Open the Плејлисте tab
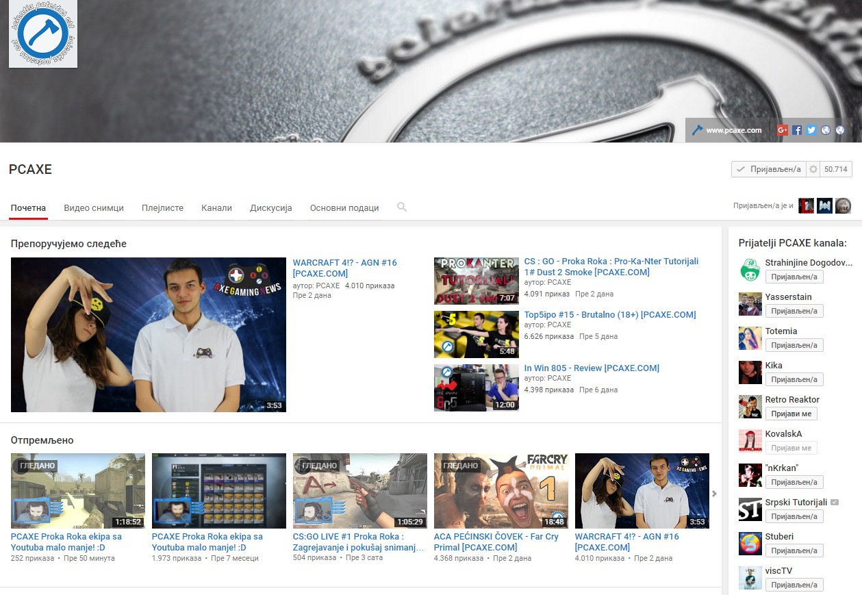Viewport: 862px width, 595px height. click(162, 207)
